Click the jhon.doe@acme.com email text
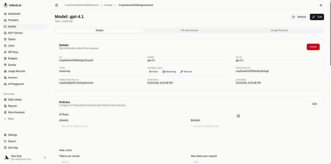 tap(21, 159)
